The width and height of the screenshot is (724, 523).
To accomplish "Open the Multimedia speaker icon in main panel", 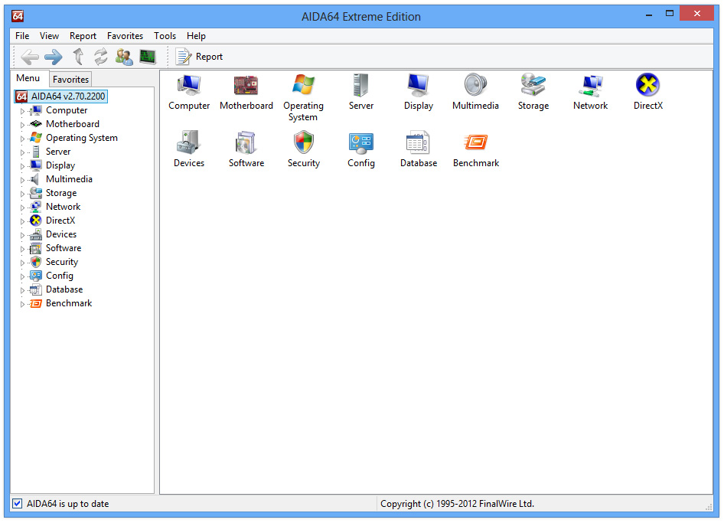I will pyautogui.click(x=475, y=86).
